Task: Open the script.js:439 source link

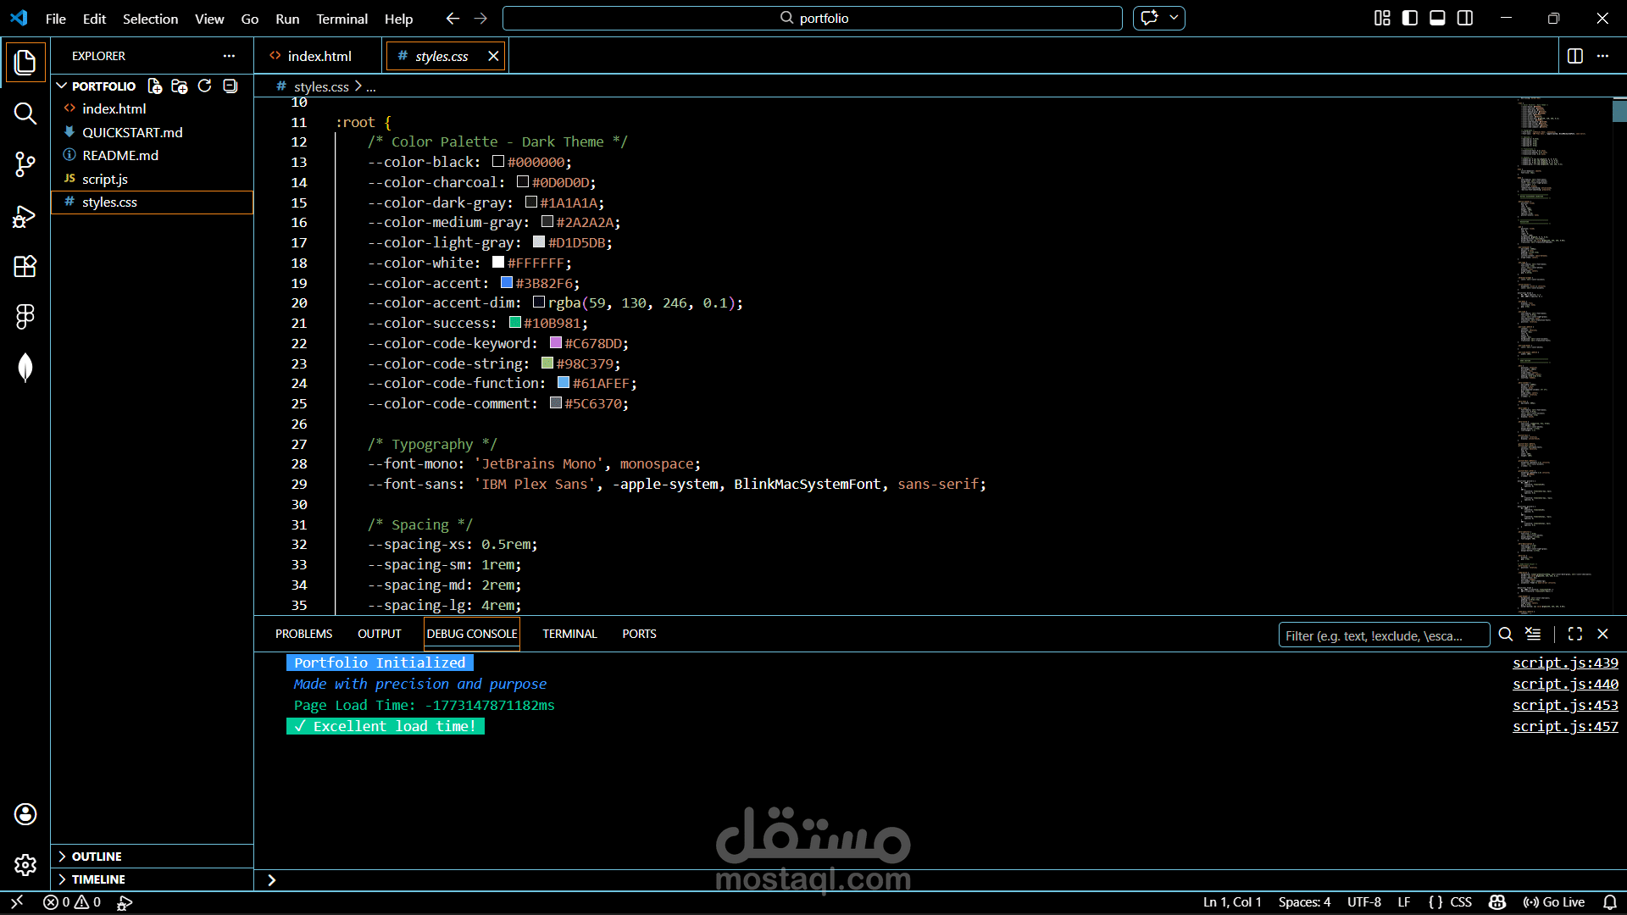Action: (1564, 663)
